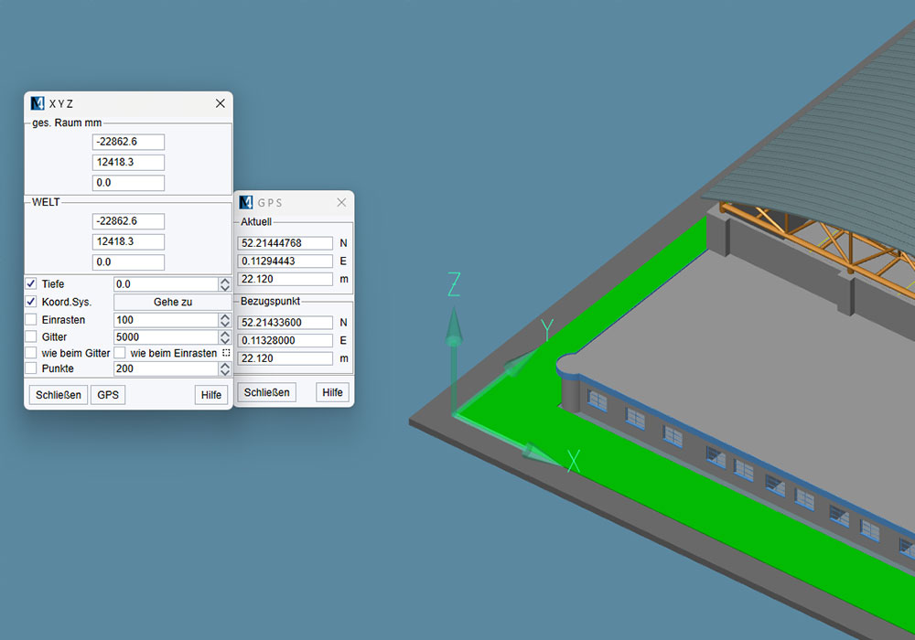Image resolution: width=915 pixels, height=640 pixels.
Task: Click Aktuell altitude field 22.120
Action: click(x=285, y=279)
